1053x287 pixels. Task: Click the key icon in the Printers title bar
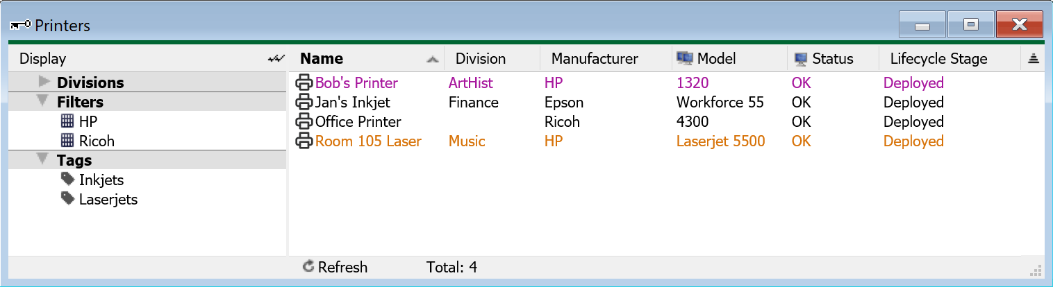(21, 26)
